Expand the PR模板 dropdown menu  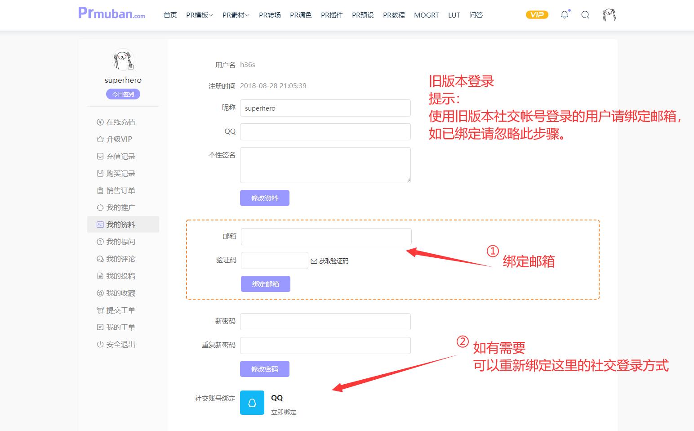point(199,15)
